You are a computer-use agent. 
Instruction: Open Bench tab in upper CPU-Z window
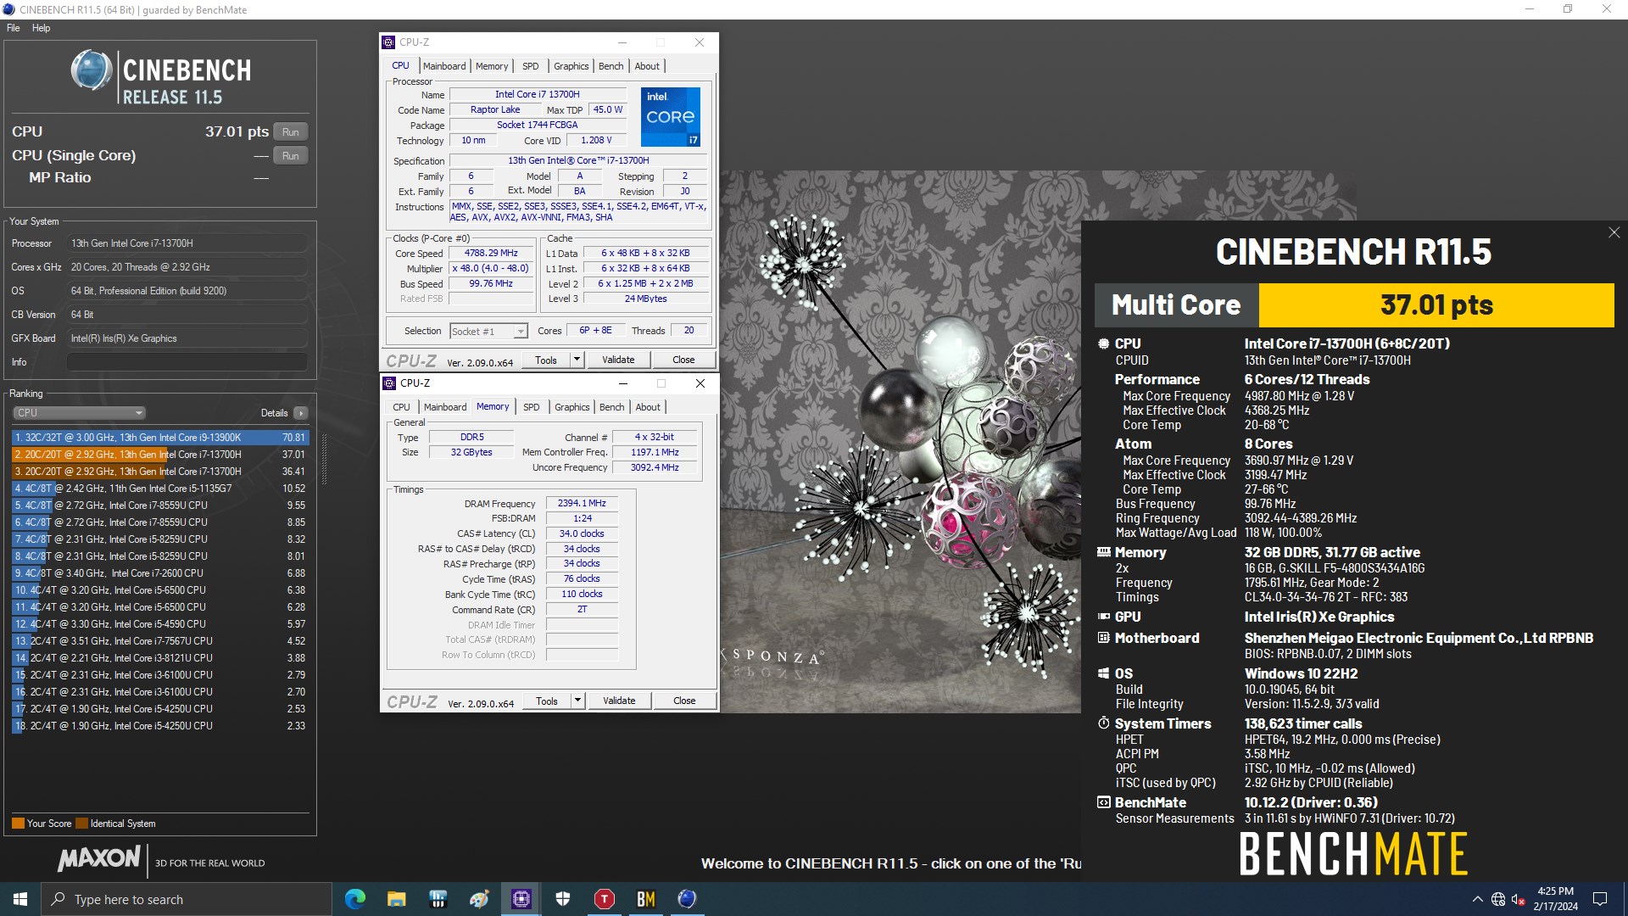pos(610,66)
